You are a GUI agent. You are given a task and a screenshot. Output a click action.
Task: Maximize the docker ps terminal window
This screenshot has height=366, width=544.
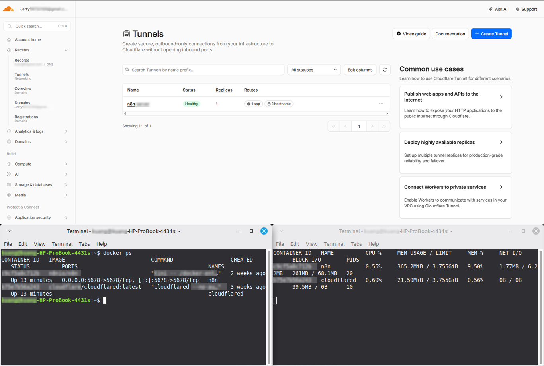point(251,231)
